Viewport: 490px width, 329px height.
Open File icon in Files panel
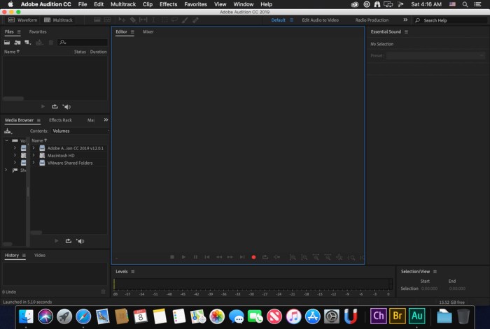click(8, 43)
